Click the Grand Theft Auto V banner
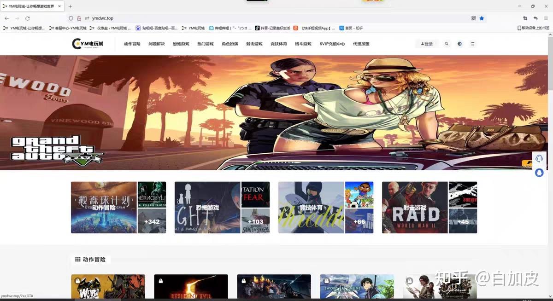Viewport: 553px width, 301px height. click(x=273, y=113)
